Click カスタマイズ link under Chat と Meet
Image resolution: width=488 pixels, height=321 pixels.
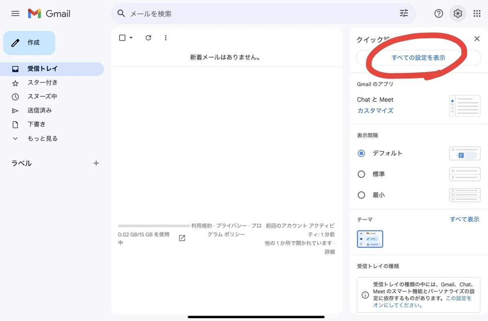pos(375,110)
